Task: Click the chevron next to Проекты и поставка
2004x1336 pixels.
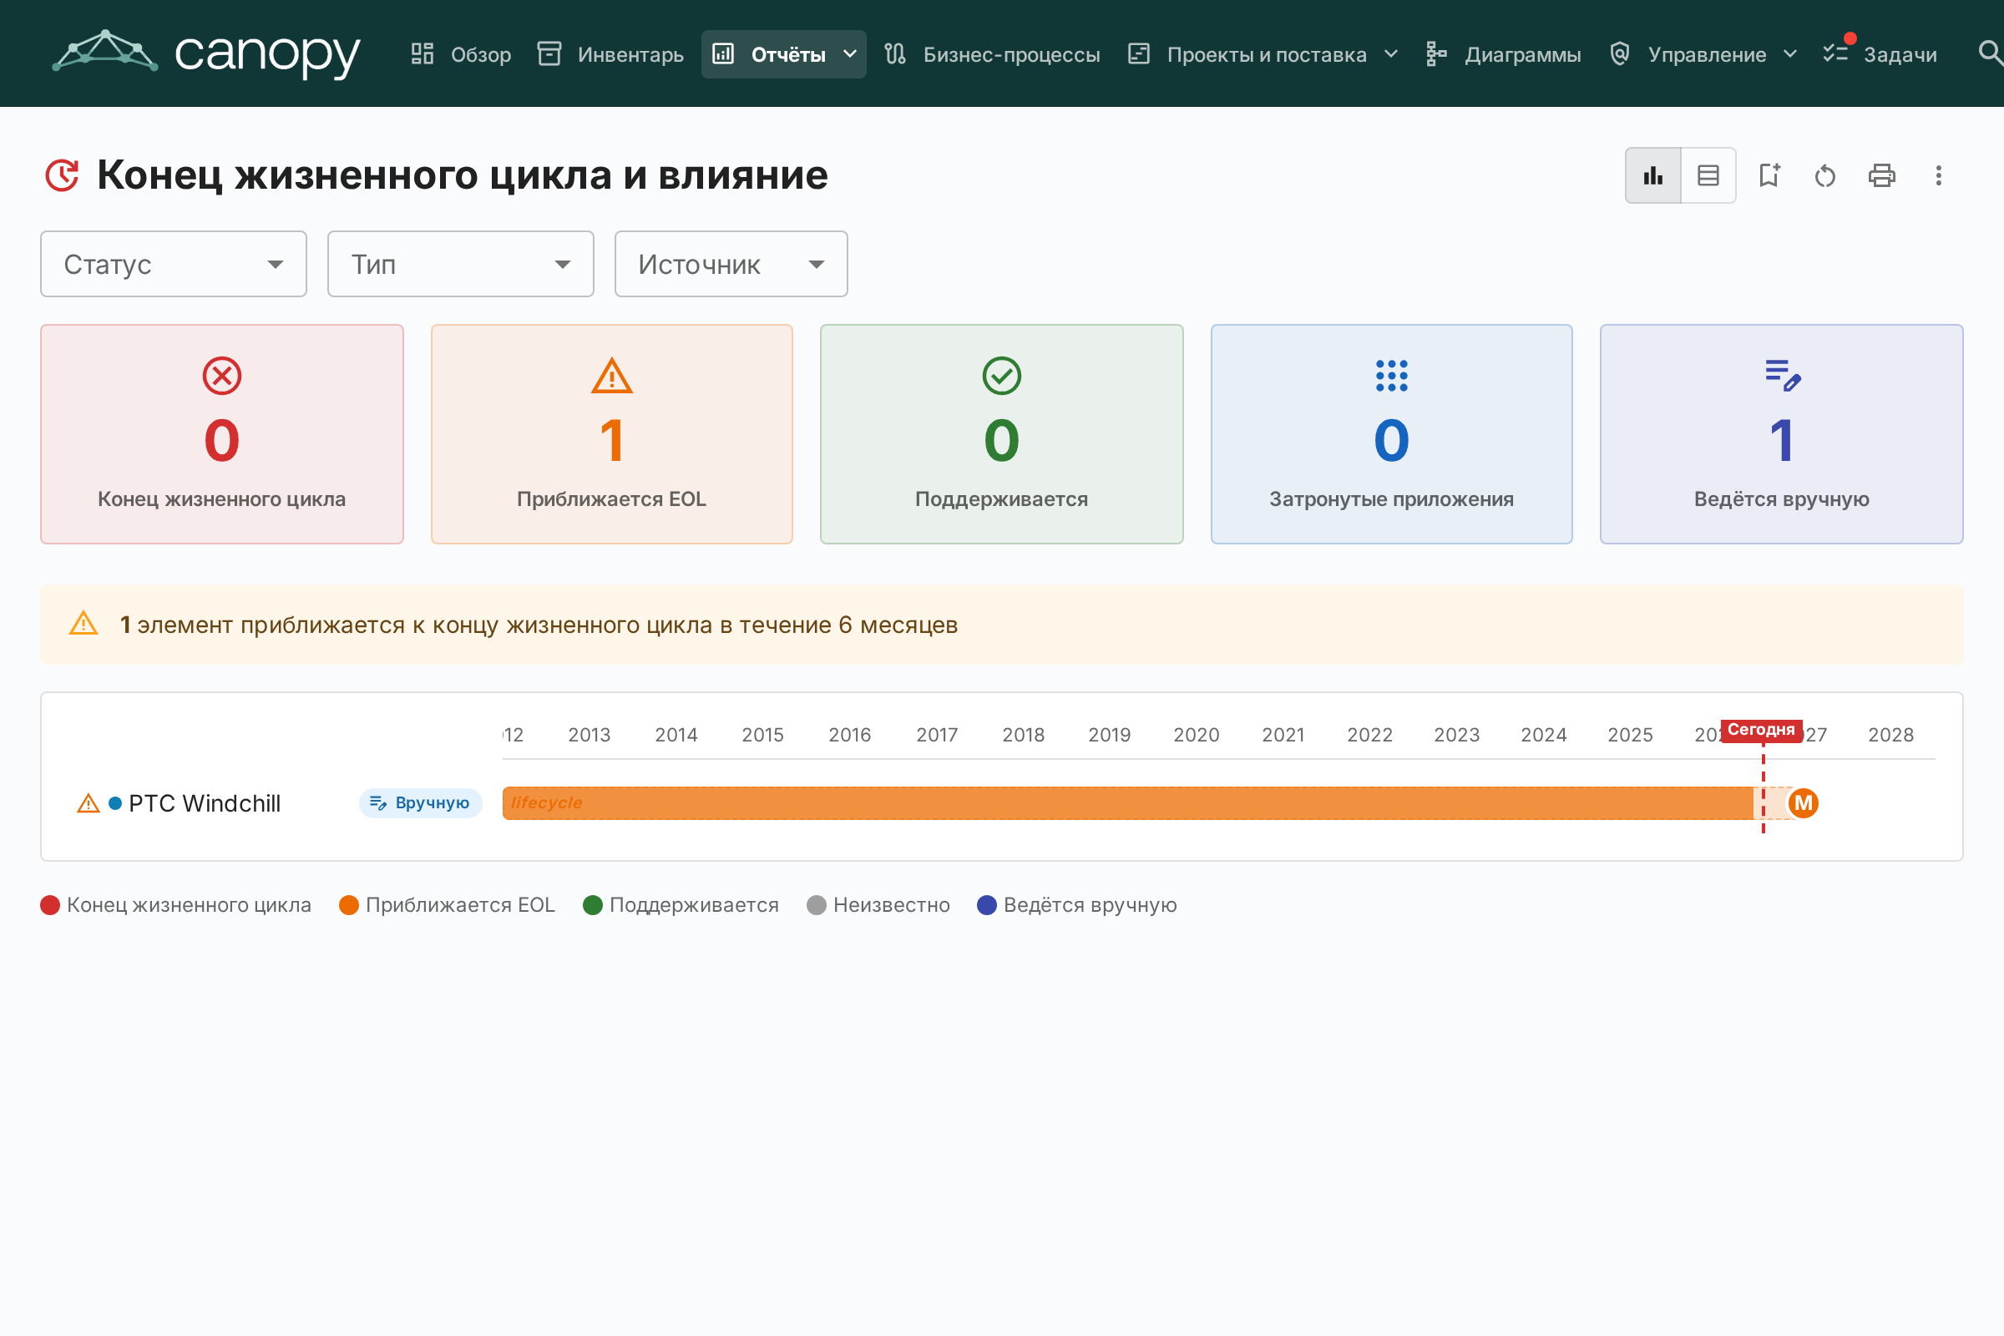Action: pos(1391,53)
